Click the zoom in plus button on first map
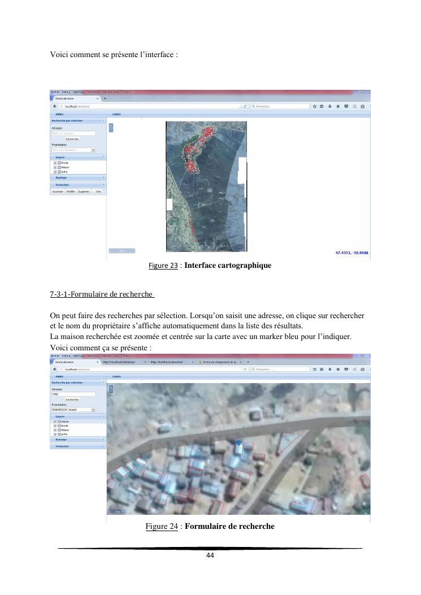Viewport: 421px width, 595px height. click(x=111, y=125)
